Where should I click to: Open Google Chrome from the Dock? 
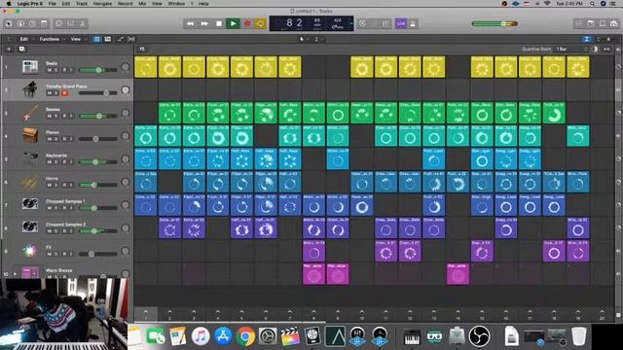point(245,336)
